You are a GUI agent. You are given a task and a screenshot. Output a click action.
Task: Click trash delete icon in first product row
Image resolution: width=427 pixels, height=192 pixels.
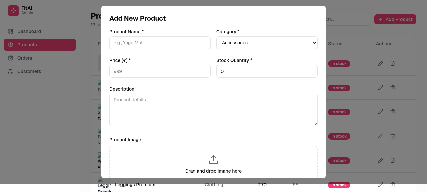tap(393, 63)
